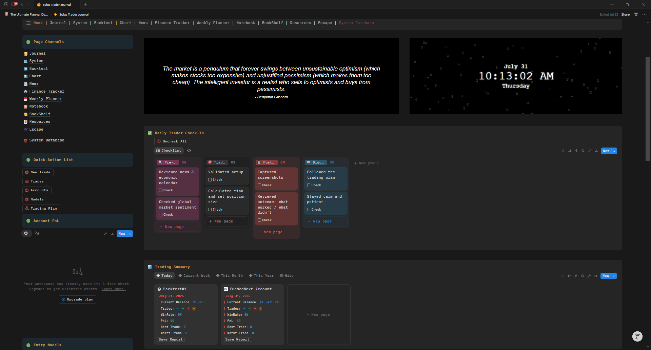The image size is (651, 350).
Task: Select the donut chart view in Account PnL
Action: 26,233
